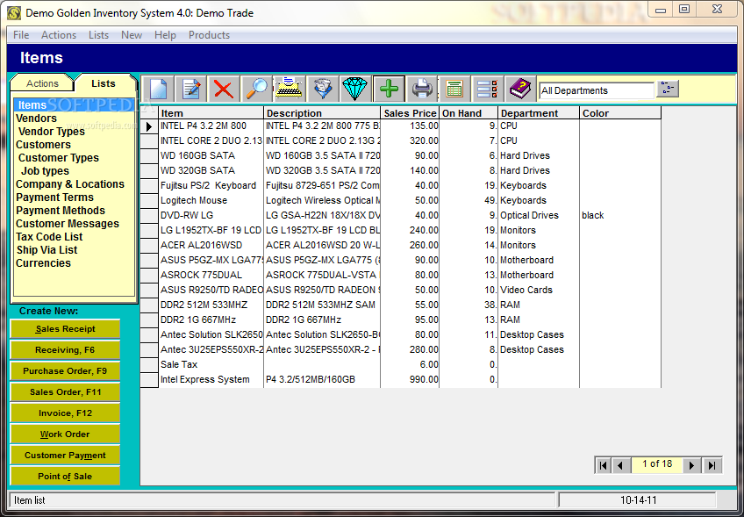Go to the next record

(x=692, y=465)
